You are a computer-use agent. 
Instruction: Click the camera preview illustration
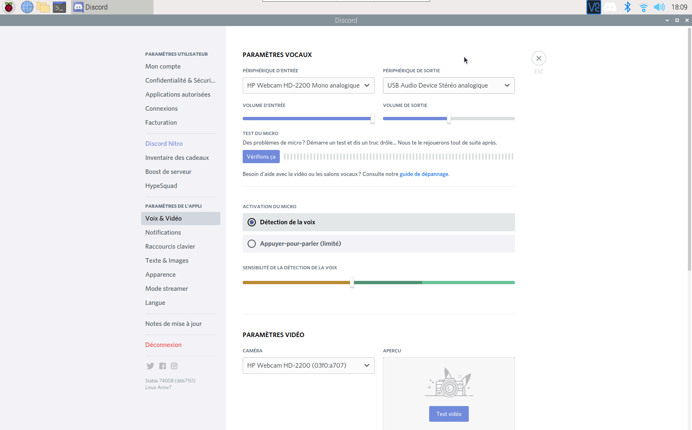449,382
